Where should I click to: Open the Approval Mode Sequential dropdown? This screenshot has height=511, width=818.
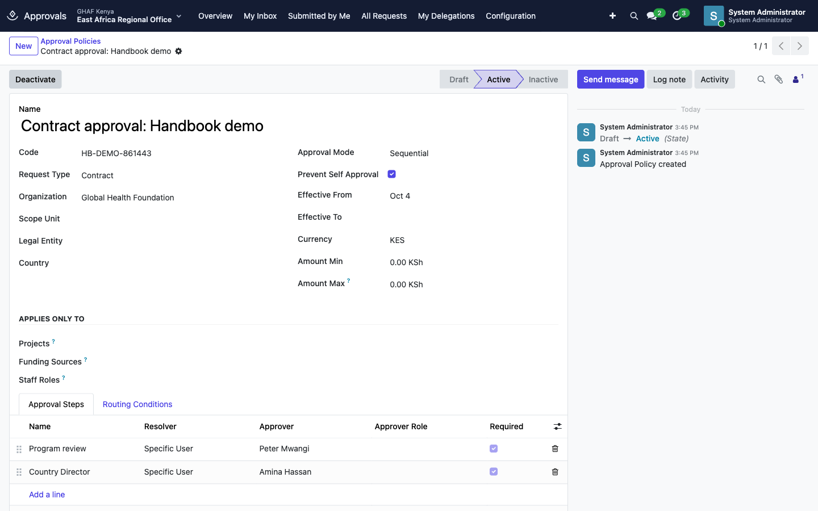[473, 153]
